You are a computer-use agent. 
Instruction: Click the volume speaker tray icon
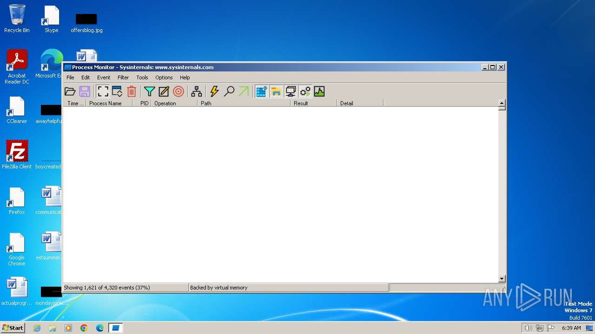point(528,328)
